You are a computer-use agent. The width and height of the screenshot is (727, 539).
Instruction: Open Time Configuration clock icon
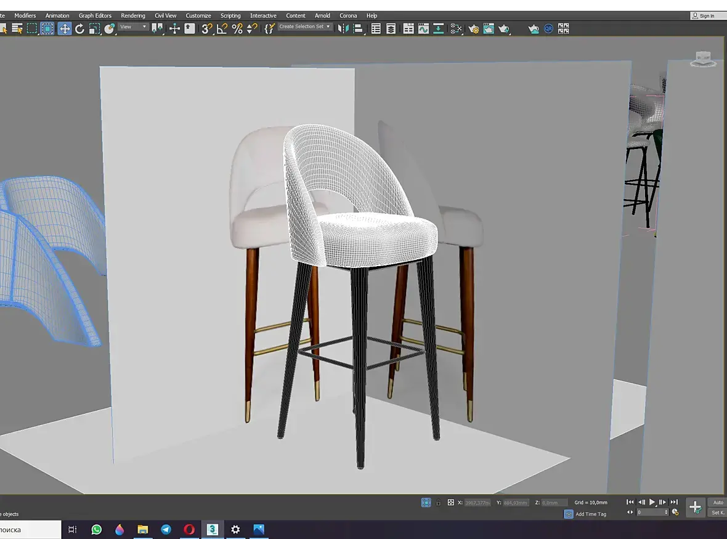click(x=675, y=512)
